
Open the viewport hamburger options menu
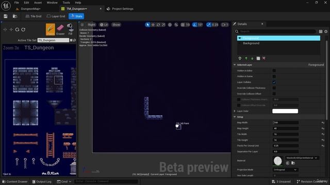click(82, 25)
